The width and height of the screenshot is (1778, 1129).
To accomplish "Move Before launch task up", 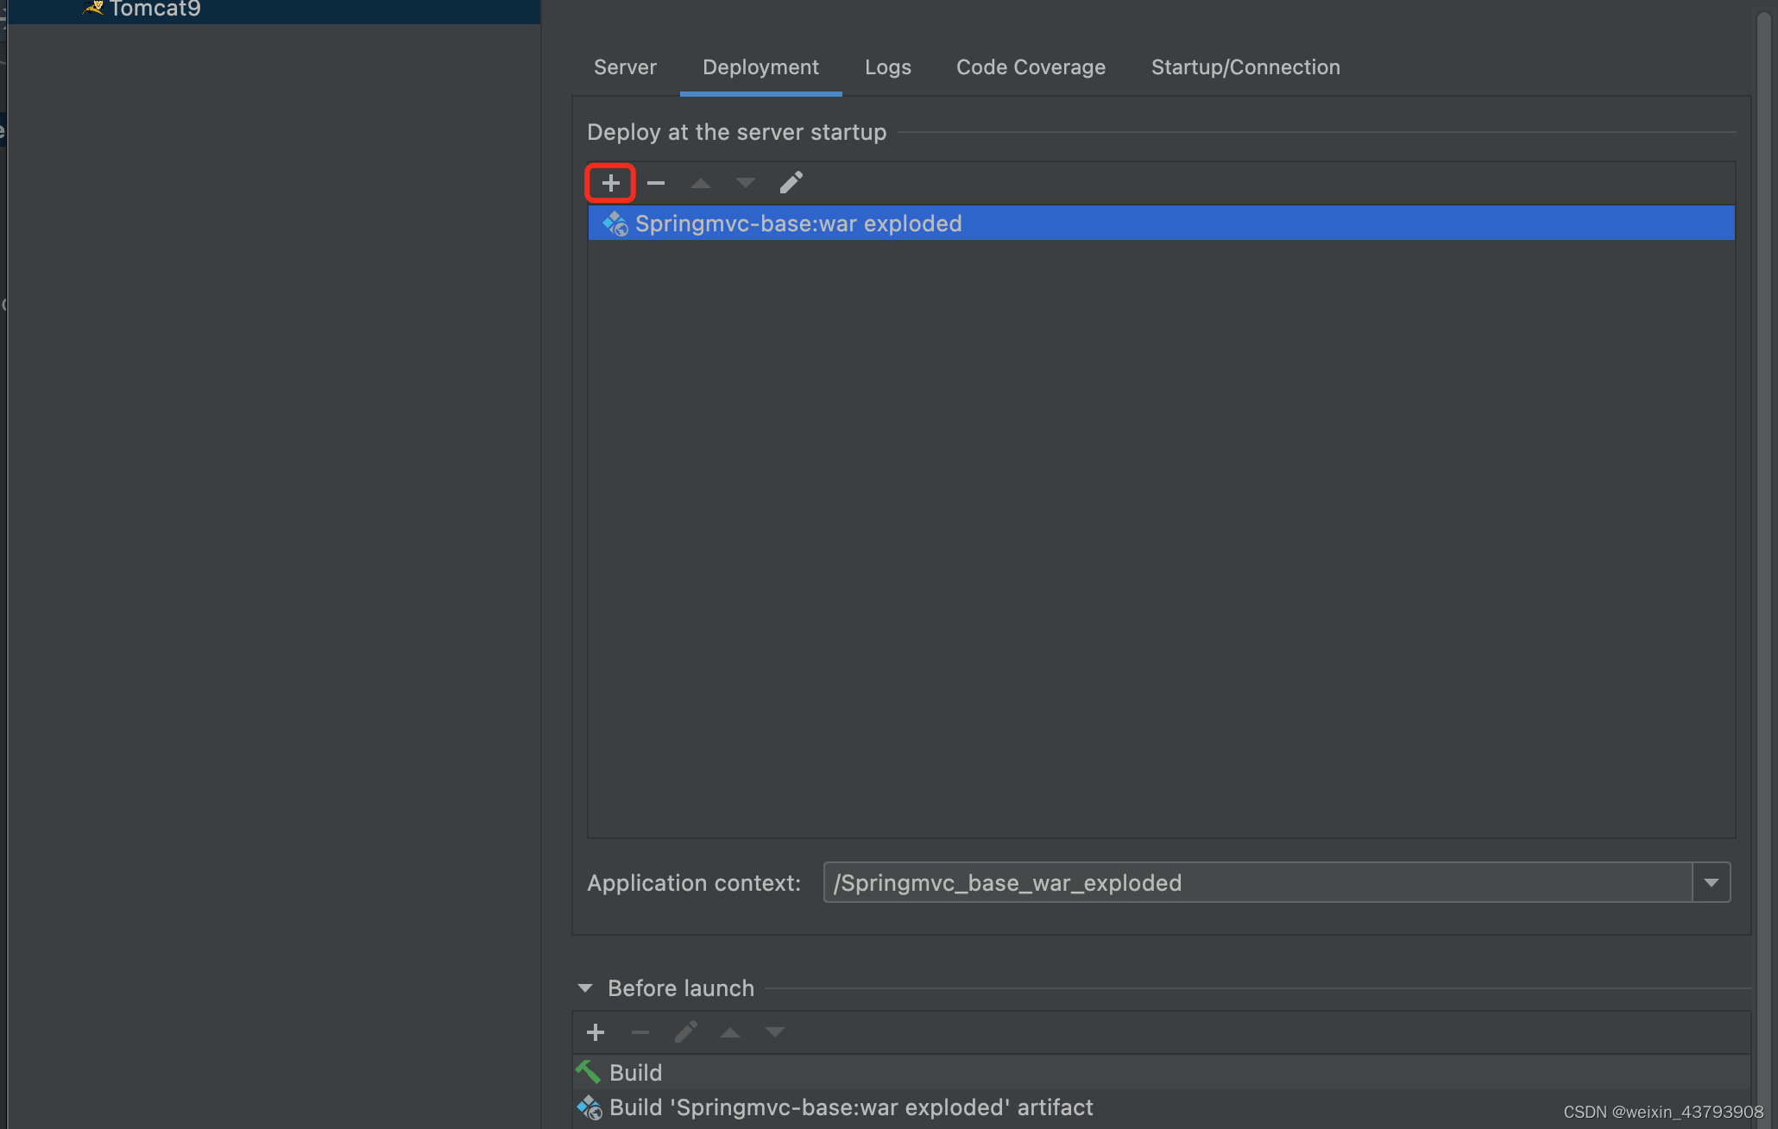I will [730, 1032].
